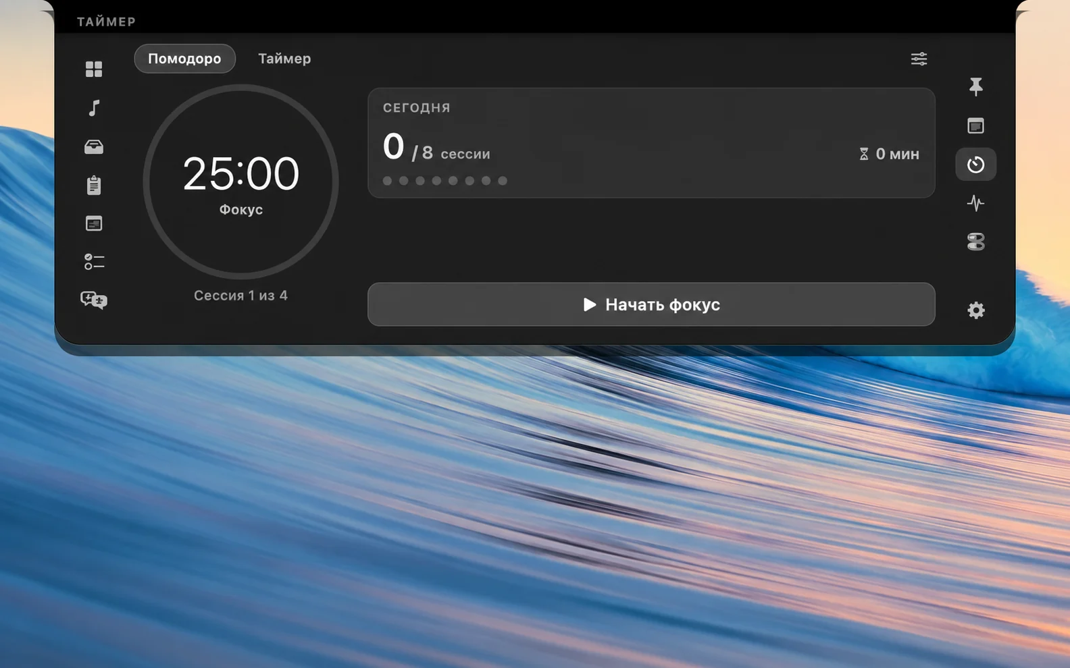Open the checklist tasks icon

94,262
